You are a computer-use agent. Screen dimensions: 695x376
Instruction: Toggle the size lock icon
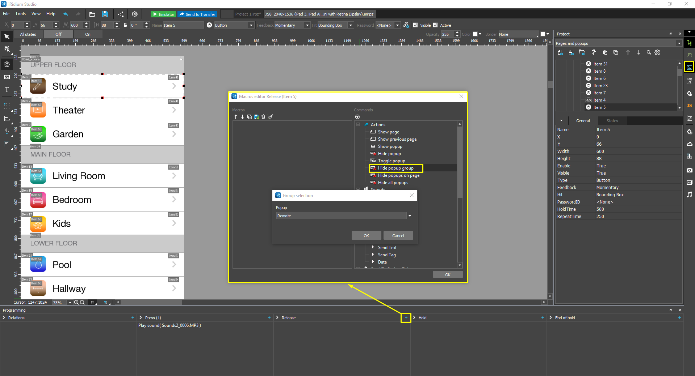[125, 25]
